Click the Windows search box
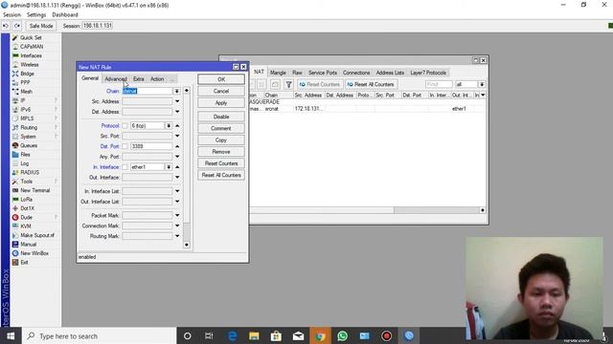Viewport: 613px width, 344px height. coord(100,335)
